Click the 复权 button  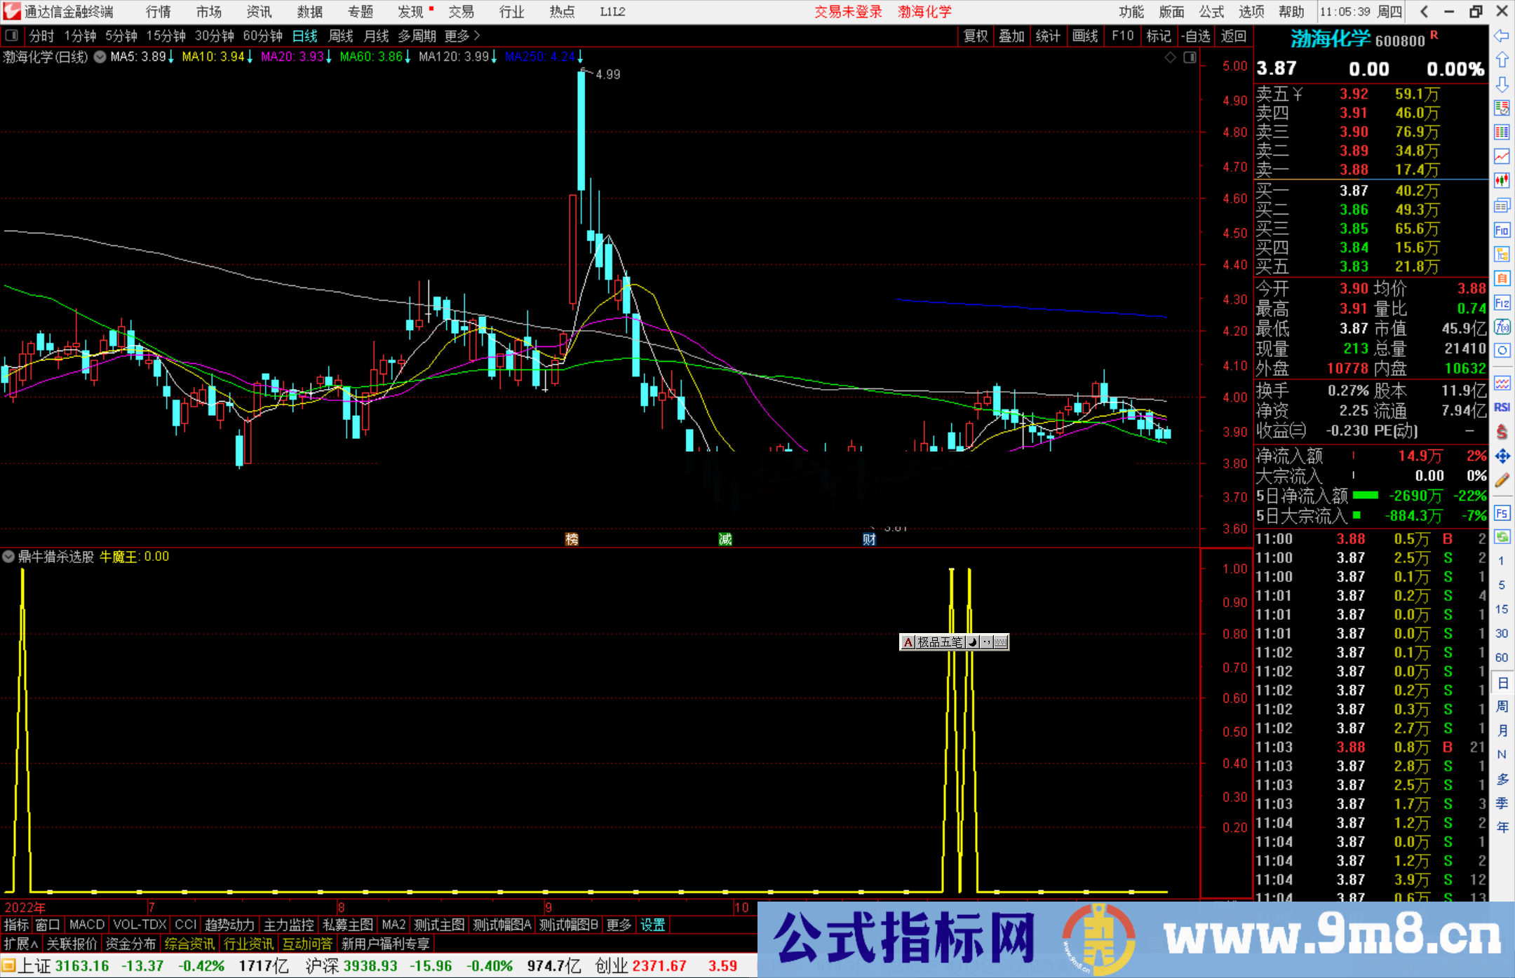point(976,36)
